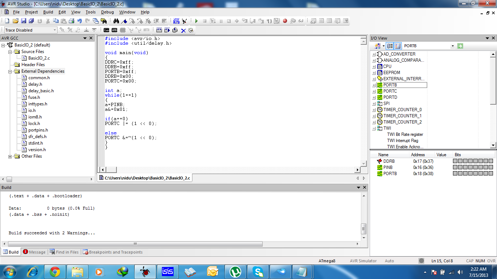This screenshot has width=497, height=279.
Task: Open the Debug menu
Action: (107, 12)
